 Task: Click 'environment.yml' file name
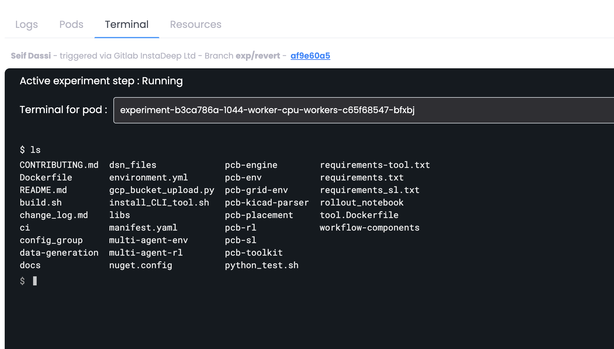coord(148,177)
